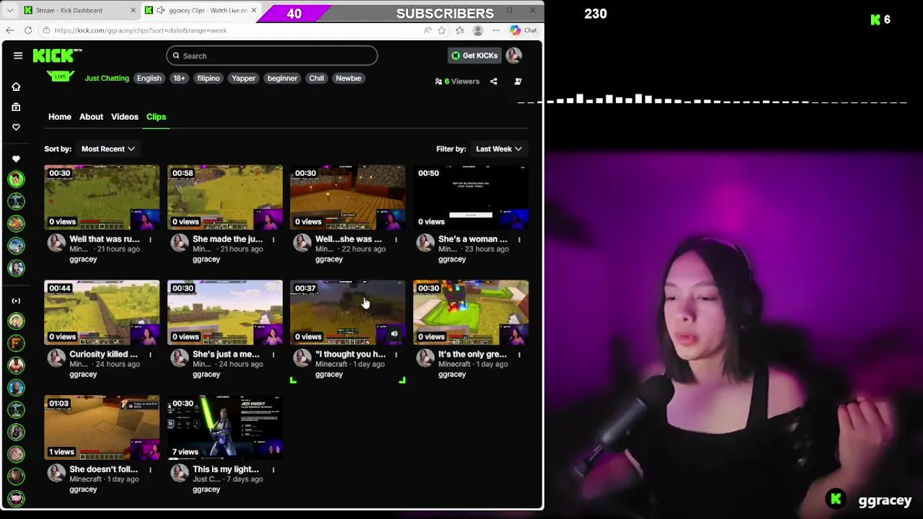Open the Home icon in the sidebar

[16, 86]
